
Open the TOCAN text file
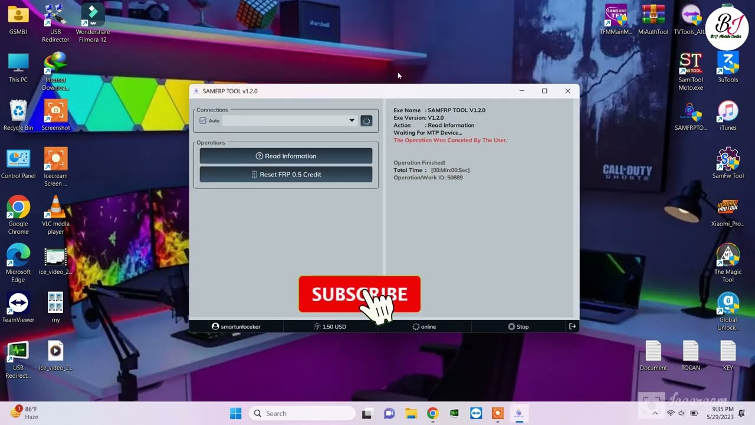691,356
